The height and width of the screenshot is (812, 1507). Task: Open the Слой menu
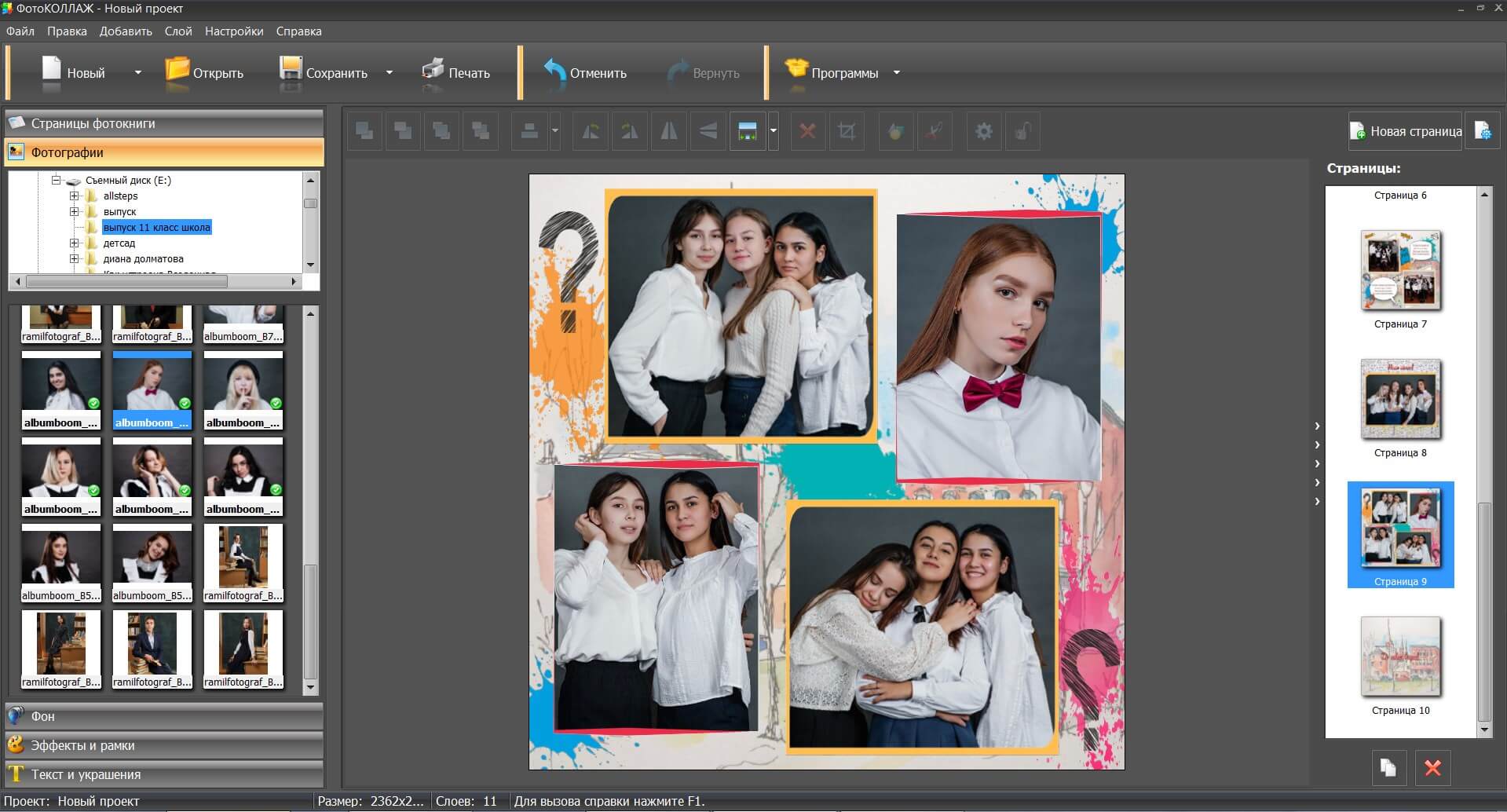click(x=178, y=31)
